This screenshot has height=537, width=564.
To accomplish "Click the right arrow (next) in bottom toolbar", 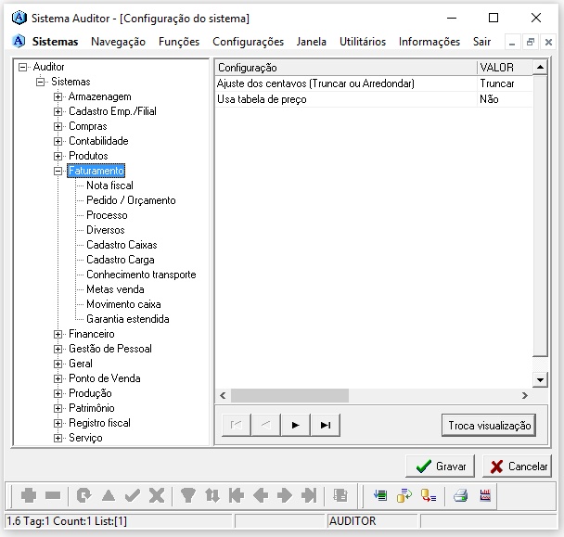I will click(285, 495).
